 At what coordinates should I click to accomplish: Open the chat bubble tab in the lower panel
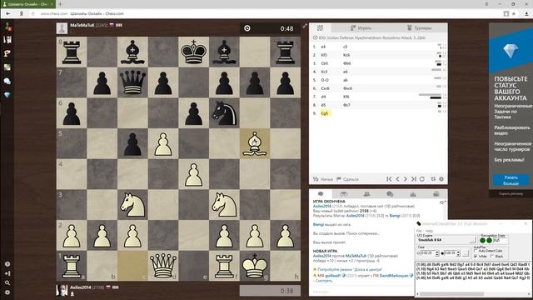click(321, 194)
